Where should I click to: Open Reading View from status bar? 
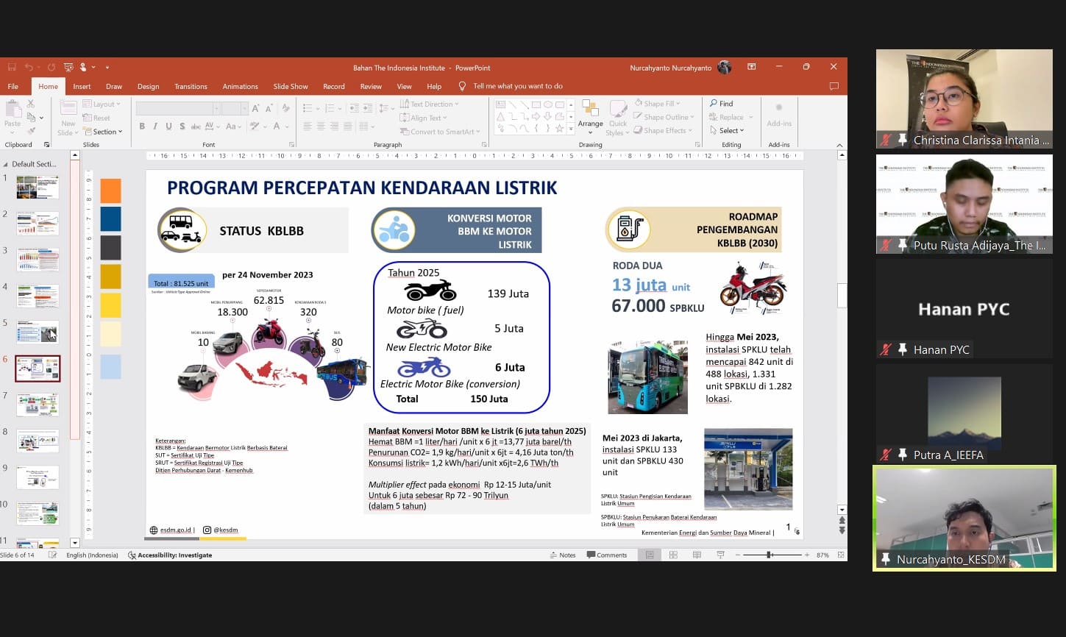coord(697,555)
